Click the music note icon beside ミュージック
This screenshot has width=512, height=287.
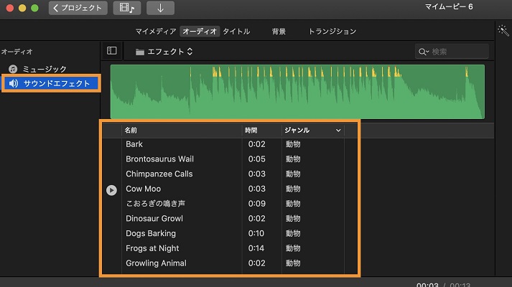pos(13,69)
